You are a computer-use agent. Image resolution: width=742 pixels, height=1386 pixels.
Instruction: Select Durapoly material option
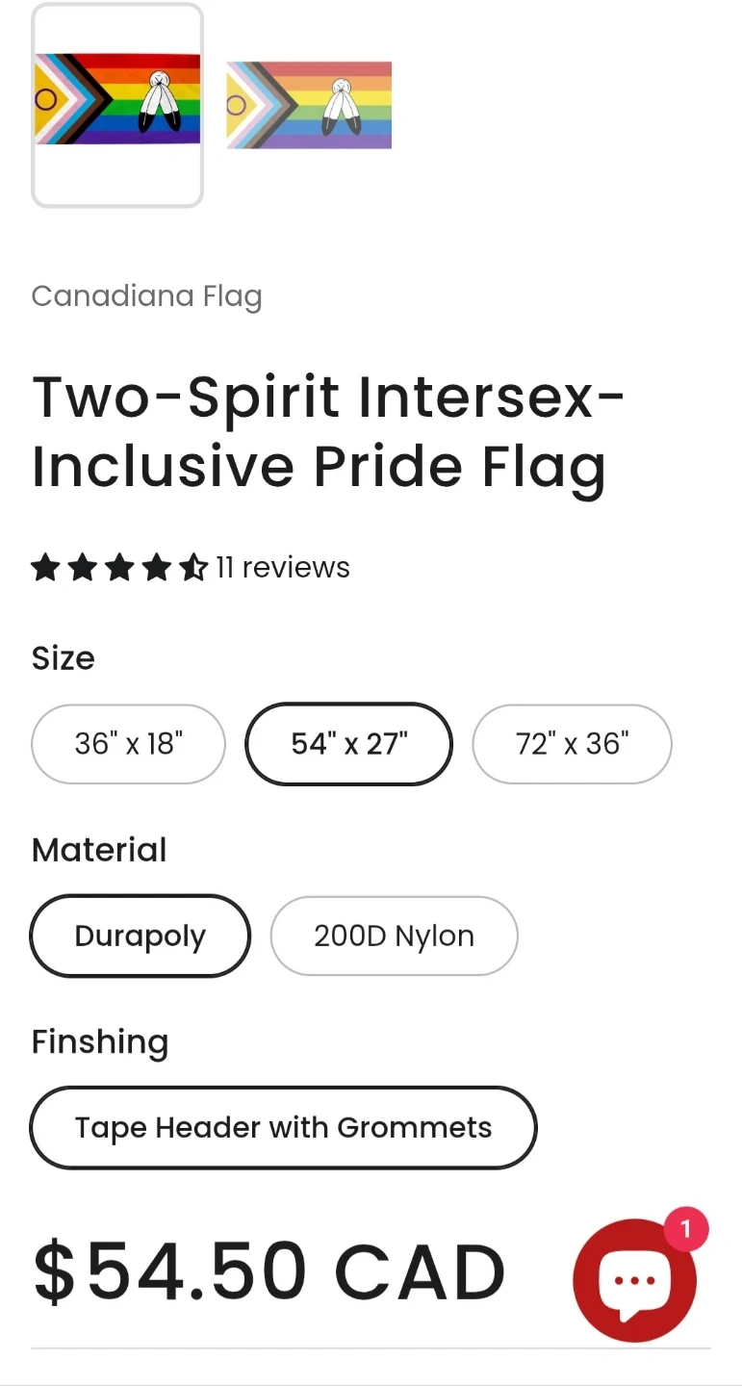(x=141, y=936)
